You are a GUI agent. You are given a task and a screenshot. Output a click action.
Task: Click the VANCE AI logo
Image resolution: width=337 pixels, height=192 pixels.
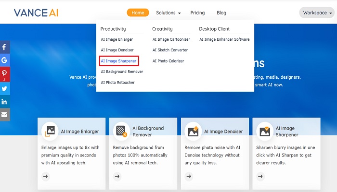(x=36, y=13)
